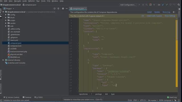
Task: Click Add Configuration button
Action: coord(128,5)
